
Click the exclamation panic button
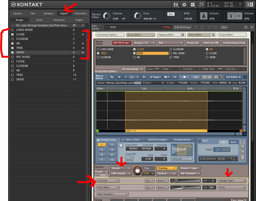[x=240, y=5]
